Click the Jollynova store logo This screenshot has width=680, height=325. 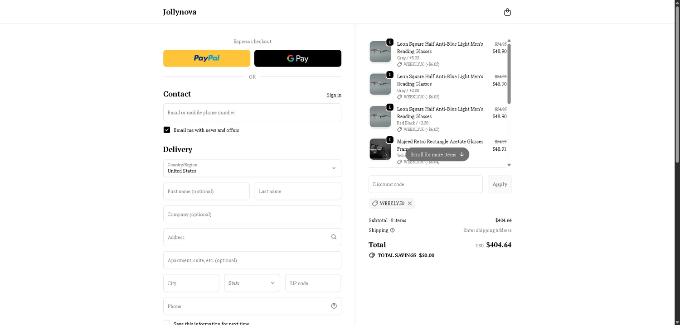(x=180, y=12)
